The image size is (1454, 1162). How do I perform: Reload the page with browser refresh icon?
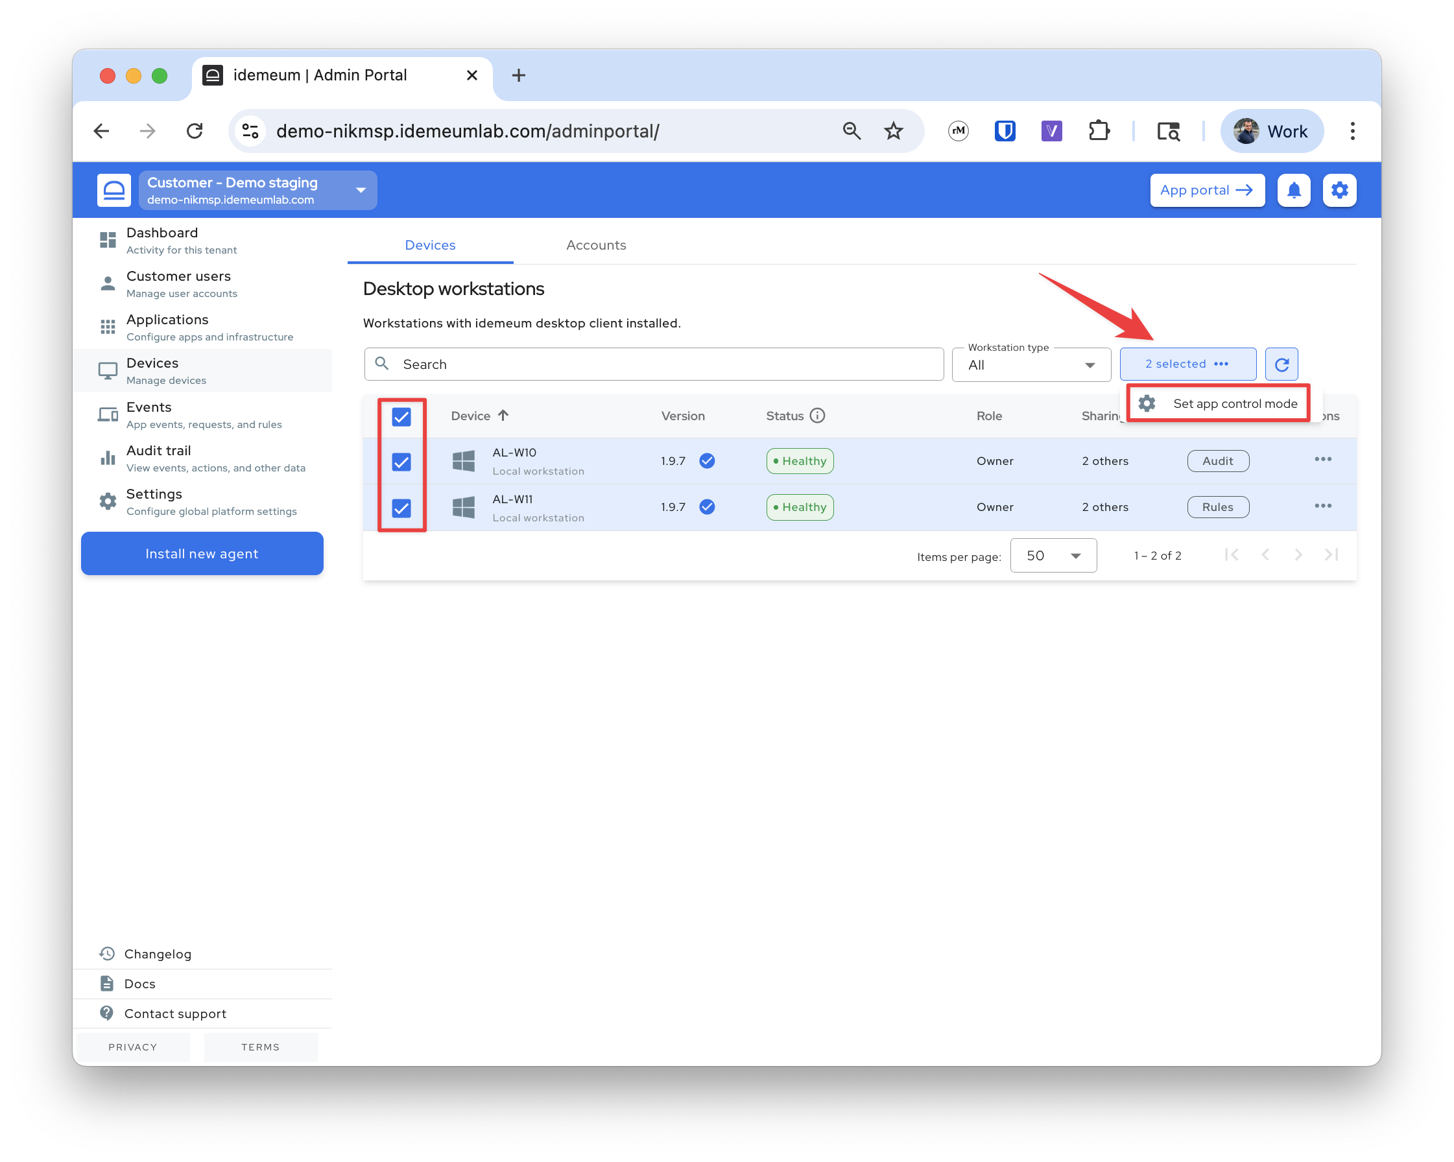(195, 131)
